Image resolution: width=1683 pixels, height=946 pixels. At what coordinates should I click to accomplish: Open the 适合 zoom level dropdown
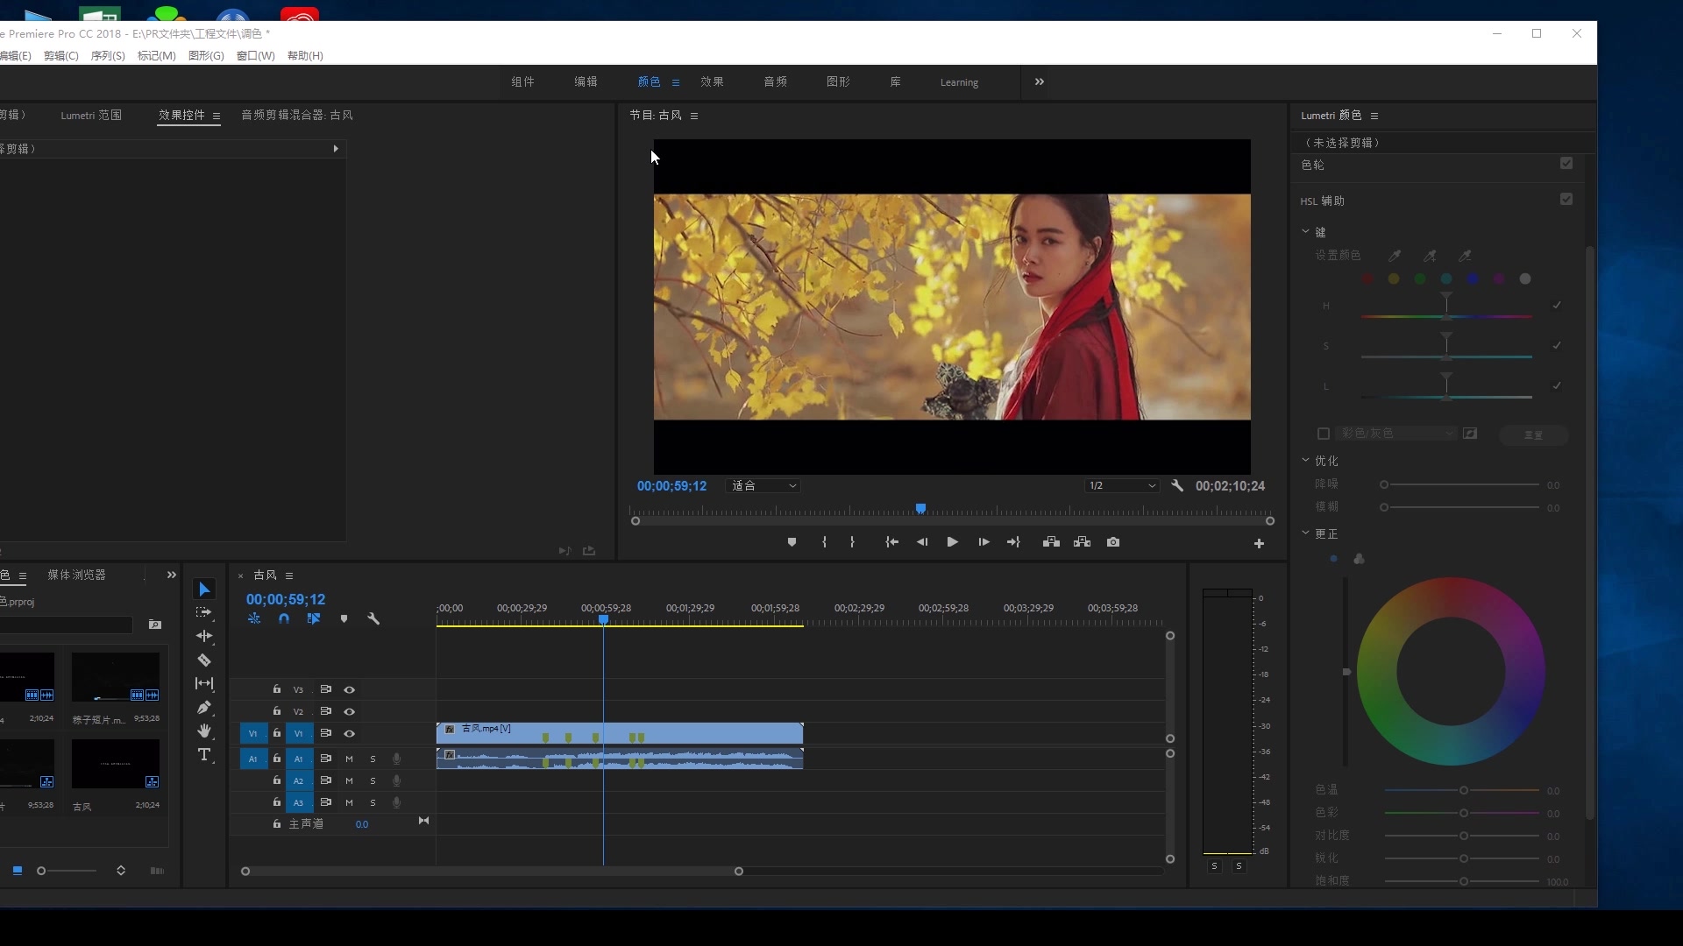[763, 486]
